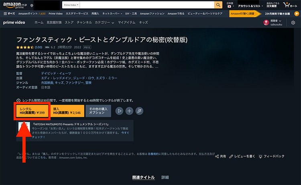Viewport: 301px width, 185px height.
Task: Open actor エズラ・ミラー link
Action: (106, 78)
